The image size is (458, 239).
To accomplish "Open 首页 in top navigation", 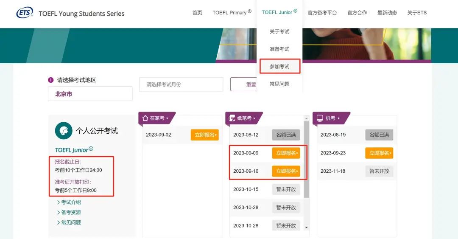I will 197,13.
